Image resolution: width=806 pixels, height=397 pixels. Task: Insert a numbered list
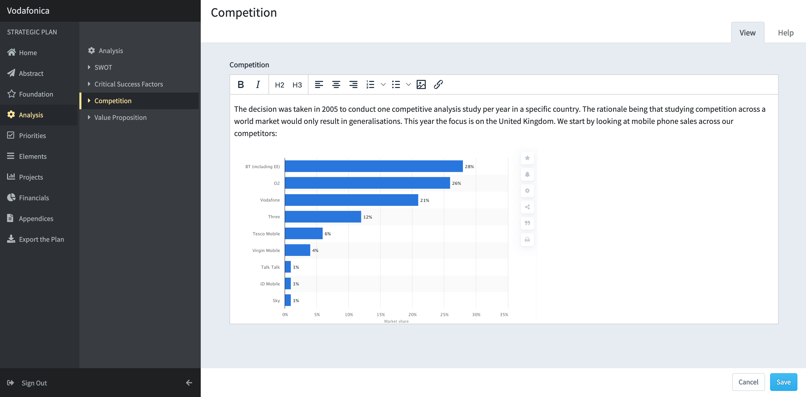370,84
